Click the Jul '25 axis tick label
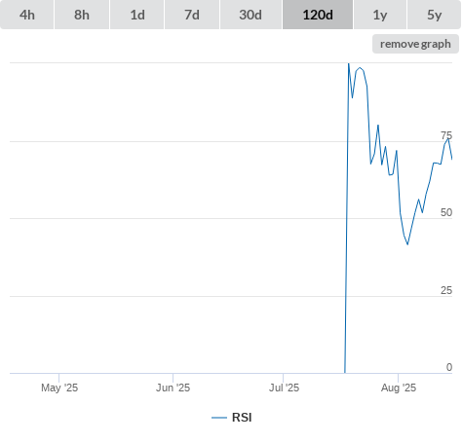This screenshot has height=443, width=462. [284, 388]
